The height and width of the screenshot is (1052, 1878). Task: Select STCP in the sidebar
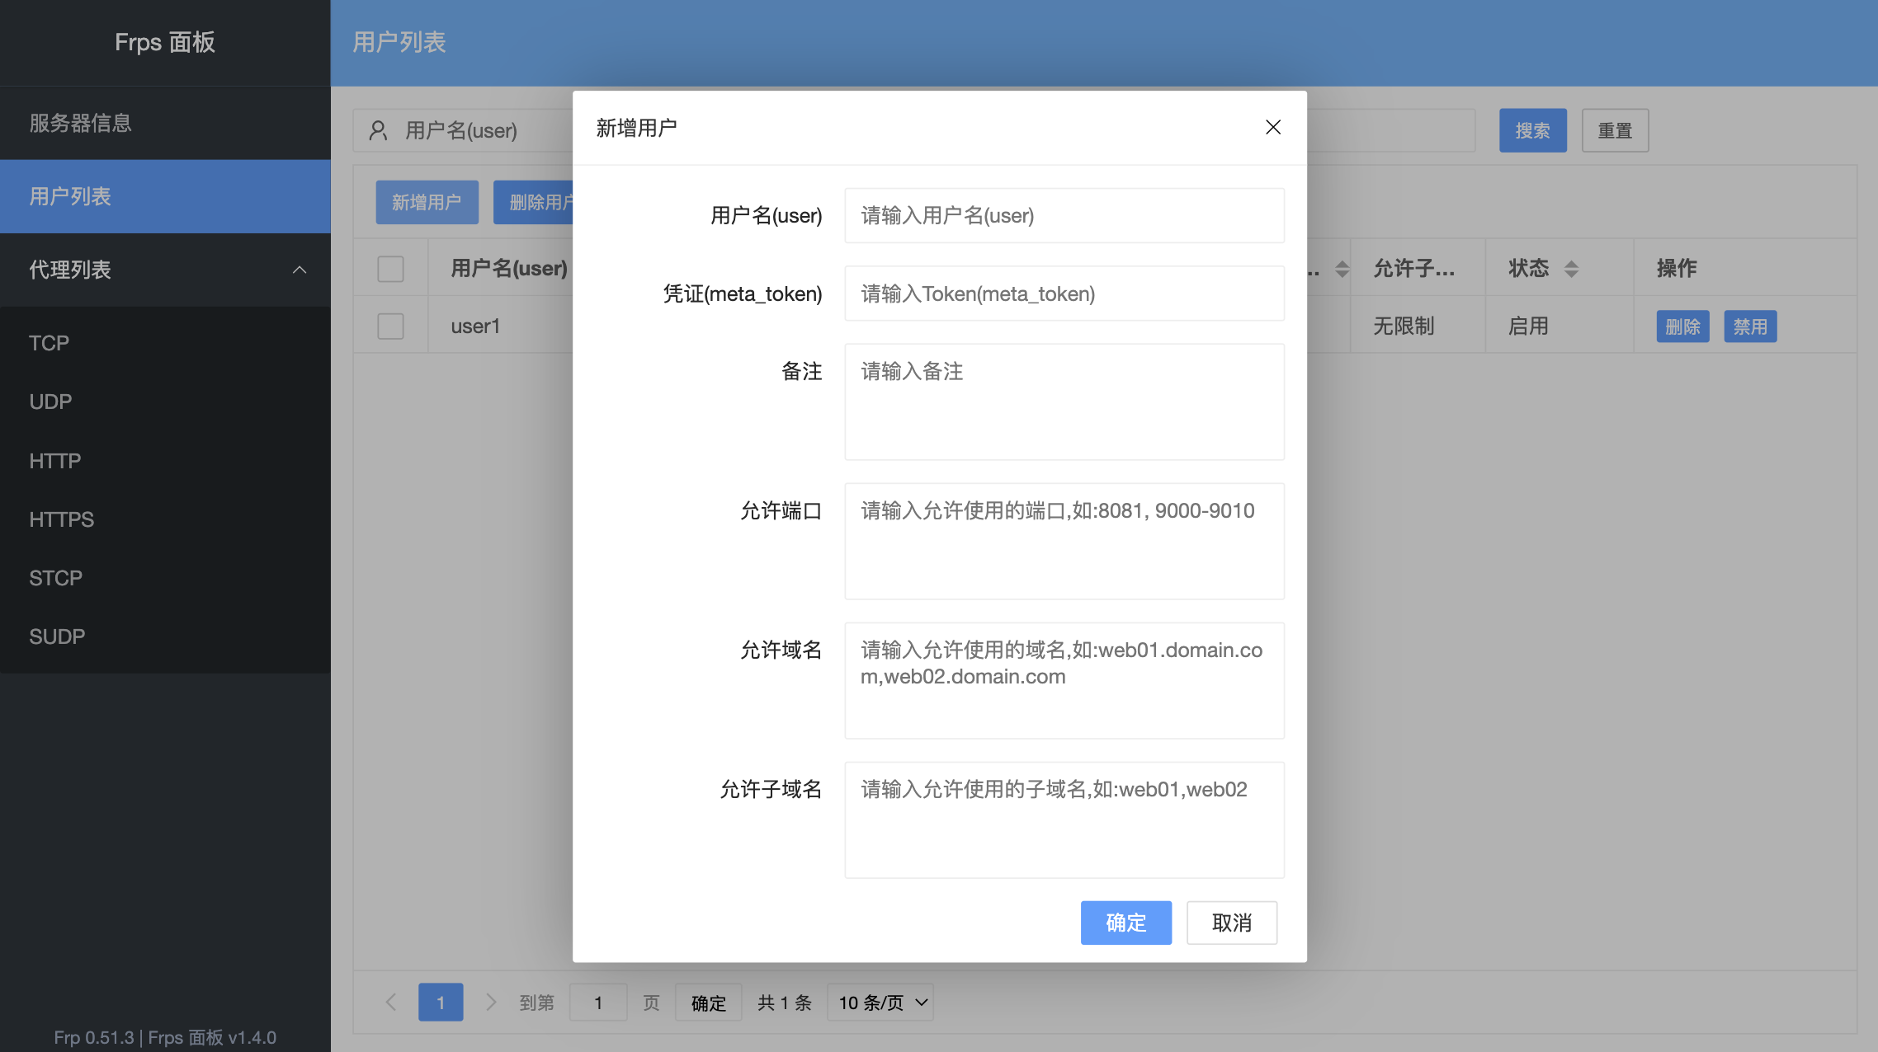click(55, 577)
